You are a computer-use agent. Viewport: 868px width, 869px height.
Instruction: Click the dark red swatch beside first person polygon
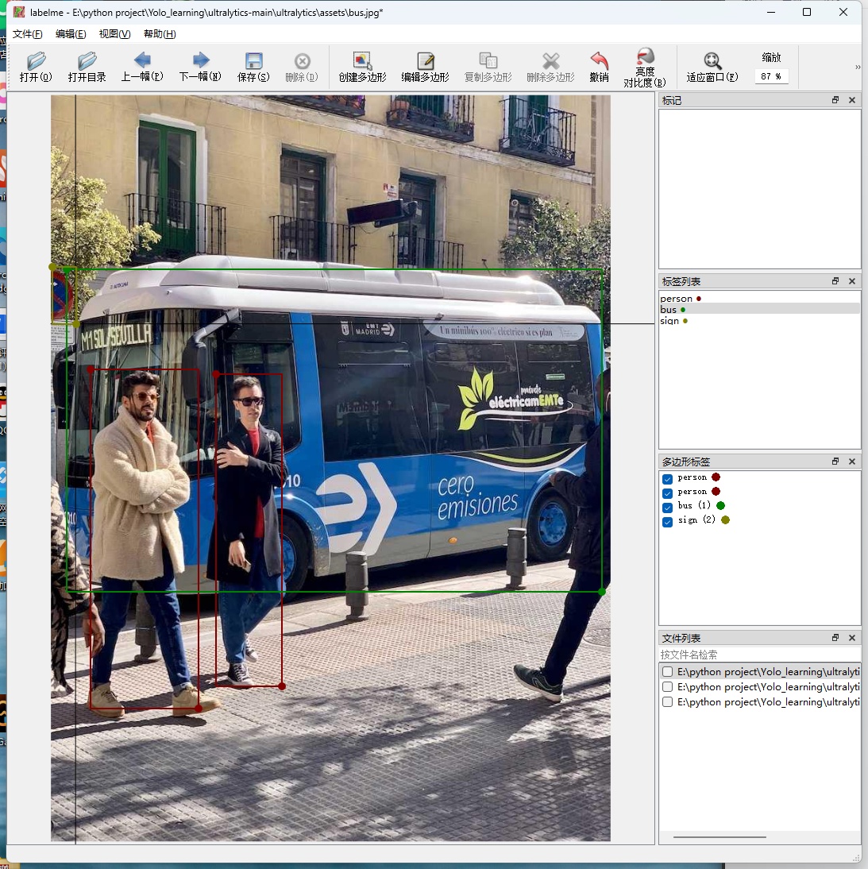(x=716, y=477)
